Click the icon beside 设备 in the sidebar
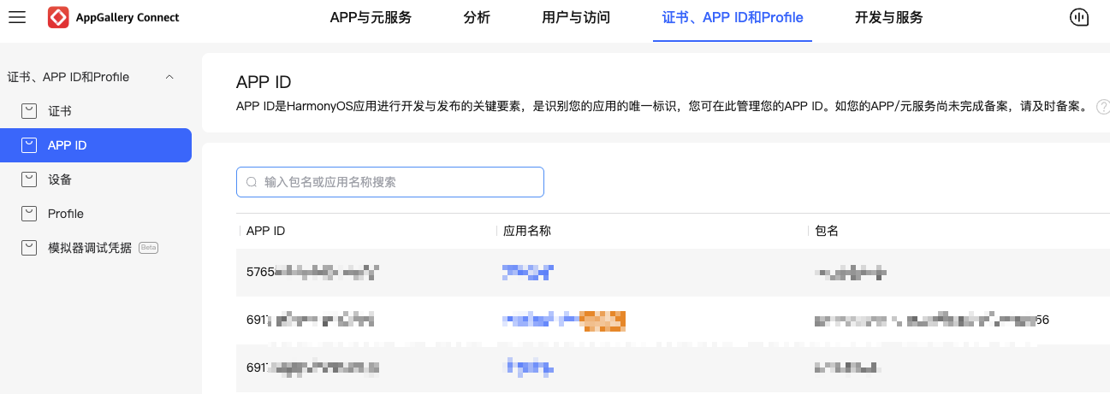This screenshot has height=394, width=1110. coord(30,179)
